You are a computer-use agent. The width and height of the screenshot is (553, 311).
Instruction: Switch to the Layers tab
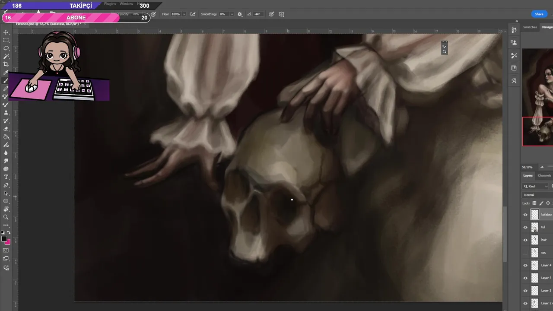(528, 175)
